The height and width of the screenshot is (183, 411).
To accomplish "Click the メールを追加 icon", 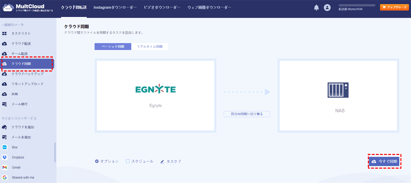I will point(4,137).
